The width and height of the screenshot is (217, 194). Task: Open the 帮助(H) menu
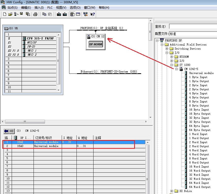pos(104,7)
